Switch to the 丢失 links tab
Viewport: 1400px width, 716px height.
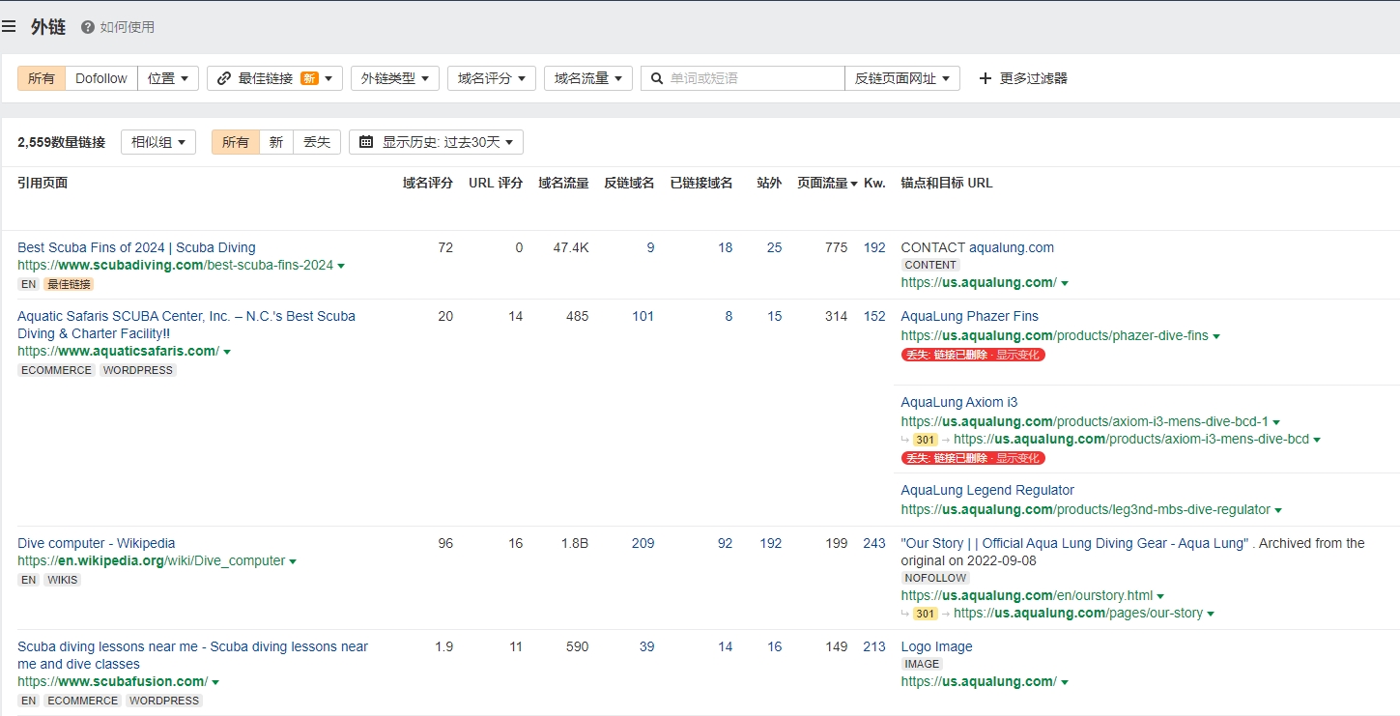[x=317, y=142]
